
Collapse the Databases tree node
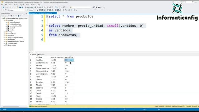click(x=4, y=20)
